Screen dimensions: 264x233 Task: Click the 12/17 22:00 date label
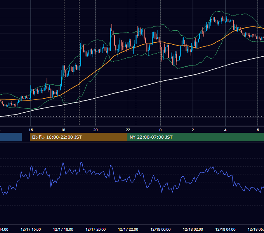click(x=128, y=229)
